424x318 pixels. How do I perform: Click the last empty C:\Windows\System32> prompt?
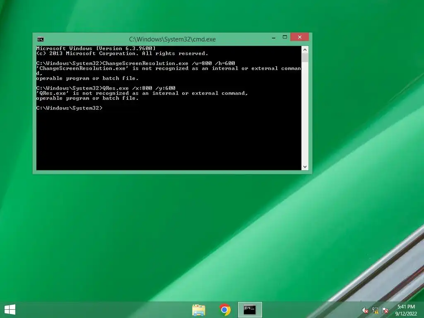70,108
